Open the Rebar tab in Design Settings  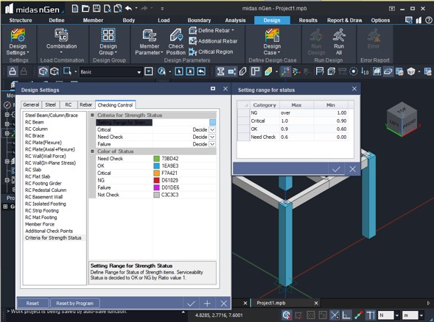click(85, 104)
